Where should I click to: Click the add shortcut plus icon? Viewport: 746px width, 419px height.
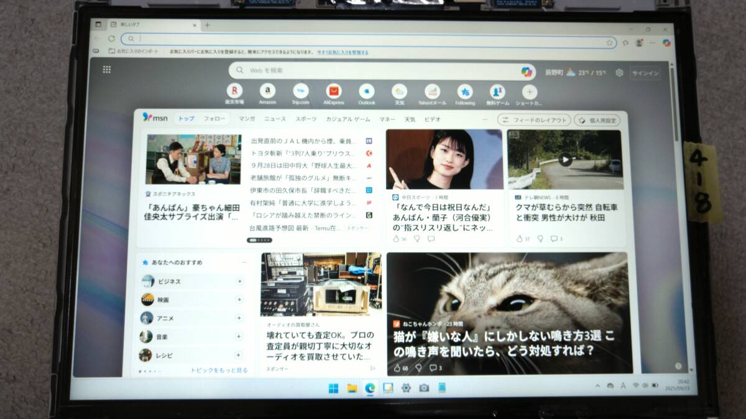pyautogui.click(x=529, y=92)
